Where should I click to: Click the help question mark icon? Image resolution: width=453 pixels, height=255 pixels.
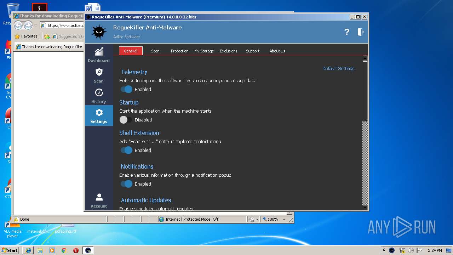point(347,32)
